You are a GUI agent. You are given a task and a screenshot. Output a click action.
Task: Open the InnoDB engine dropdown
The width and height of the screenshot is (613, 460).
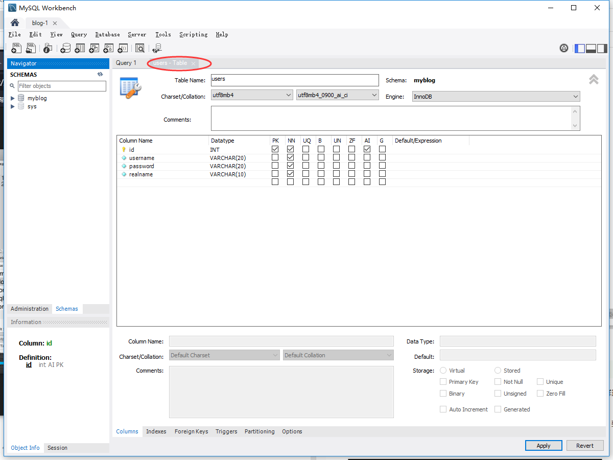coord(496,97)
